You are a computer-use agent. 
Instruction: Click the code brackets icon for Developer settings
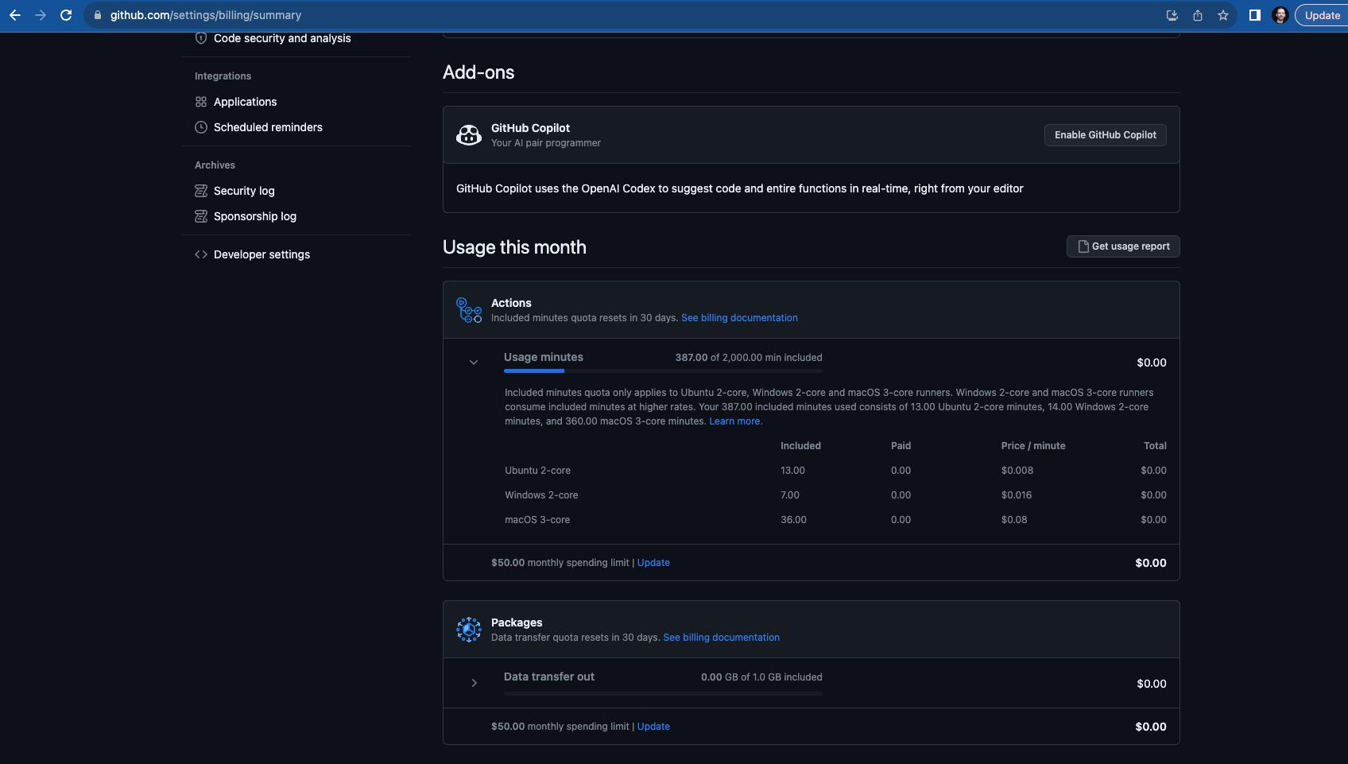[201, 254]
